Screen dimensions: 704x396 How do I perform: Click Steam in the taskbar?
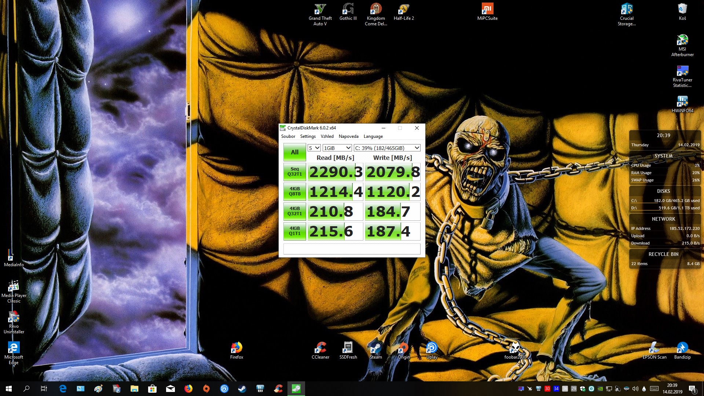click(242, 389)
